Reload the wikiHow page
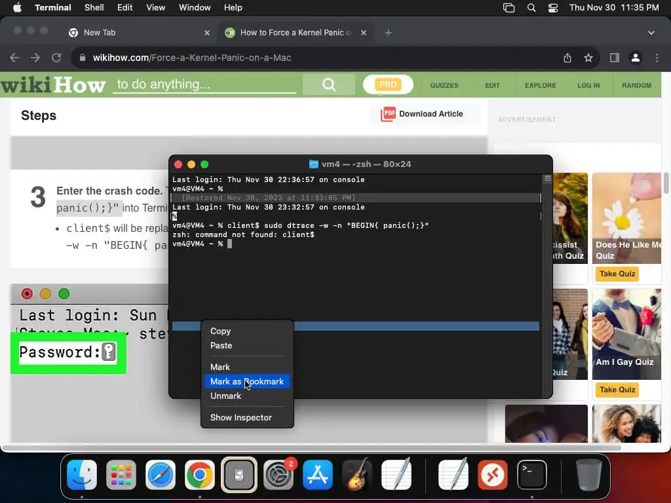 (56, 58)
